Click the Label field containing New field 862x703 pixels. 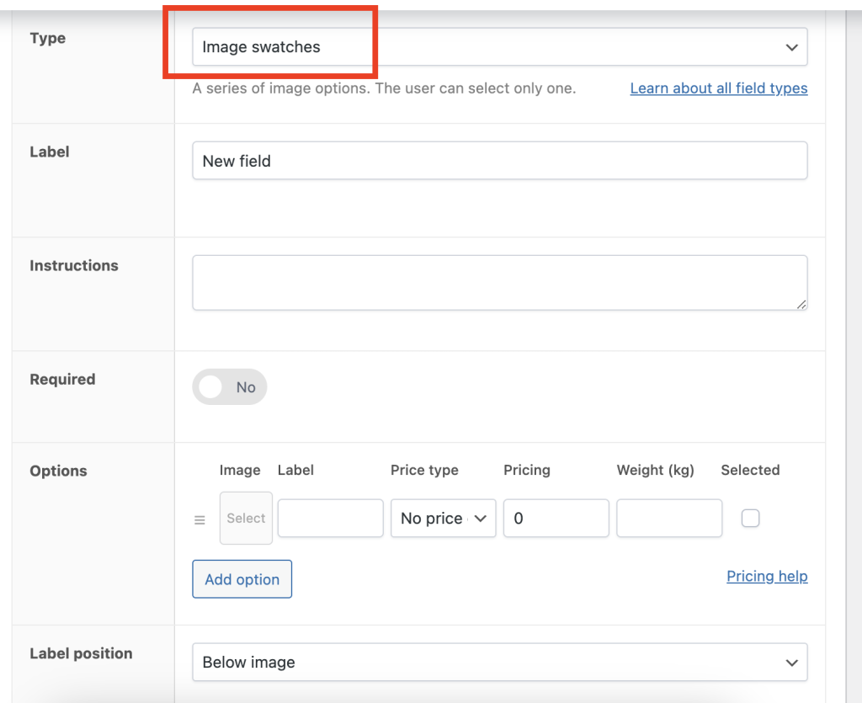click(x=499, y=160)
